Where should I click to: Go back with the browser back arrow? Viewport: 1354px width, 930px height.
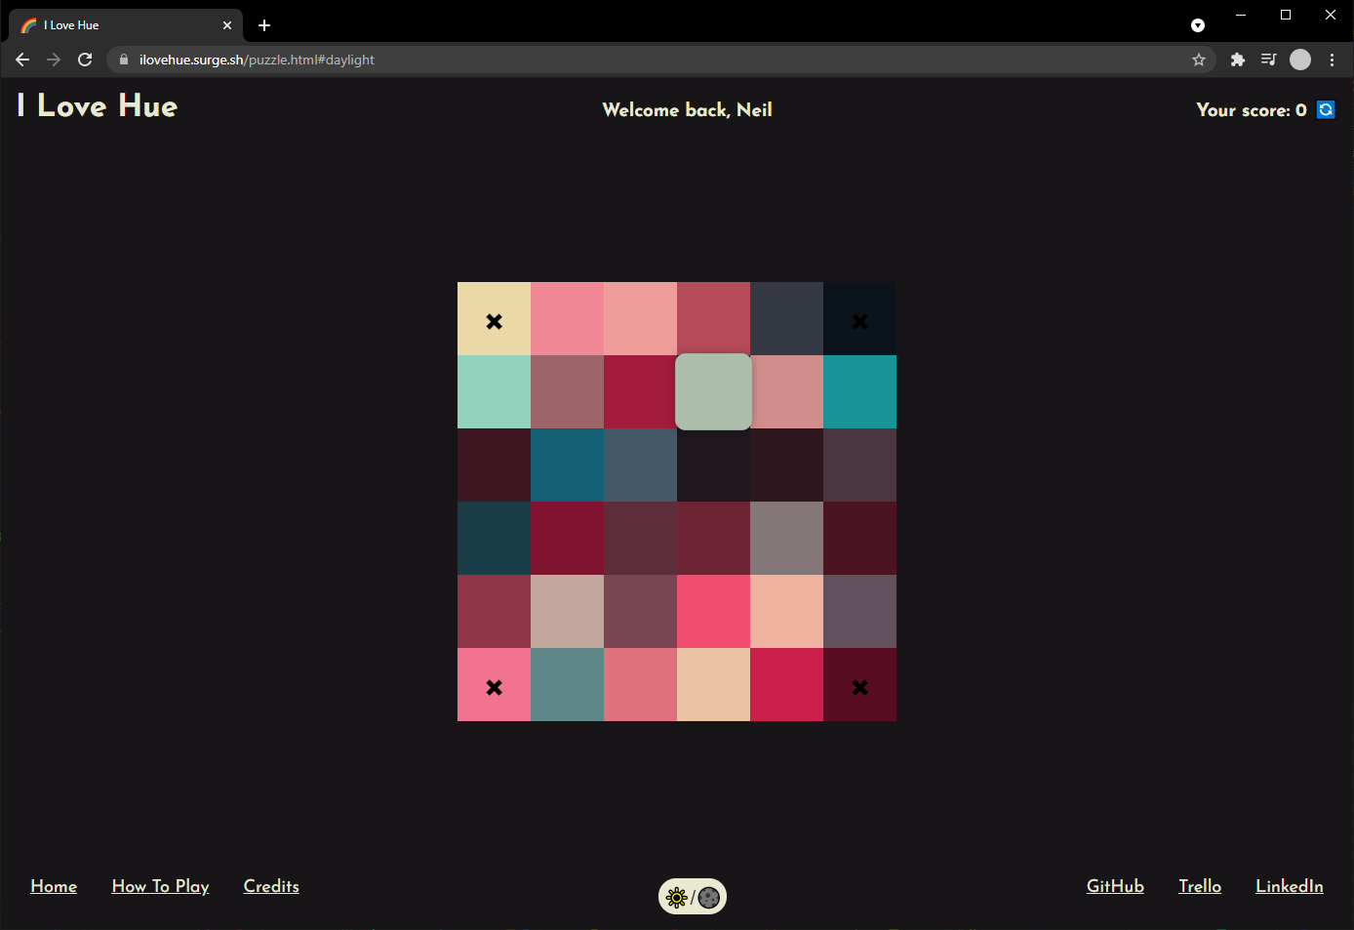tap(22, 60)
